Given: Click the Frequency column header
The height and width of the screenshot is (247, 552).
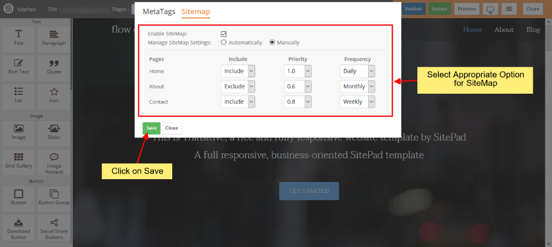Looking at the screenshot, I should pos(358,59).
